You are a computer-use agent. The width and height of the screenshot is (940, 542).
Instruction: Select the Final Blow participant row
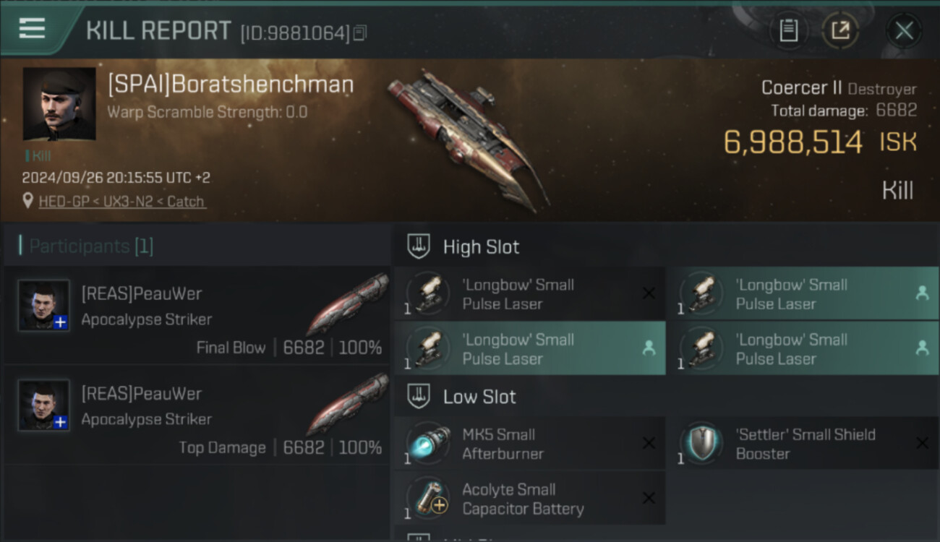[x=197, y=316]
